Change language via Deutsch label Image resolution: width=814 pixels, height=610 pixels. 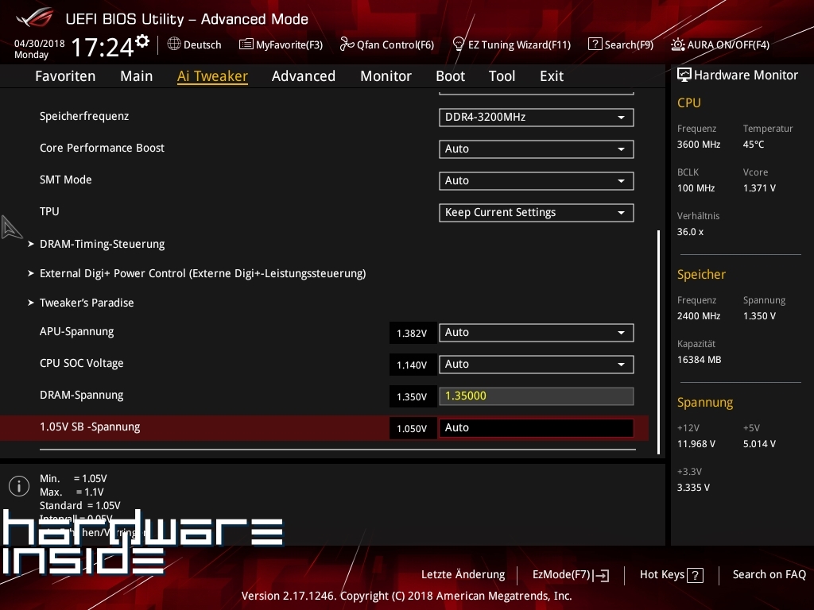pos(203,45)
